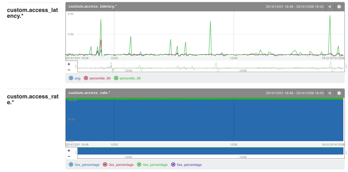
Task: Click 12/03 axis label on latency chart
Action: click(114, 58)
